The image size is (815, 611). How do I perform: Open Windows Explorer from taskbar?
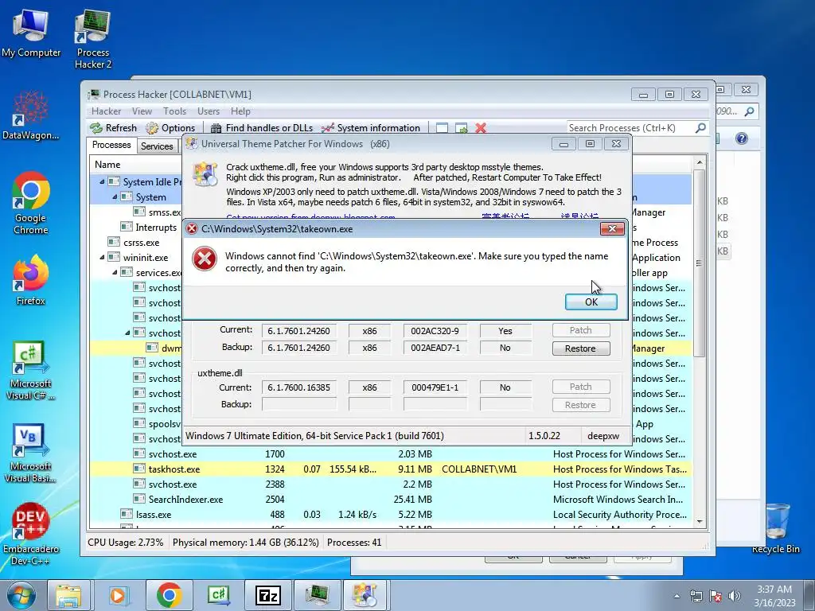coord(68,595)
